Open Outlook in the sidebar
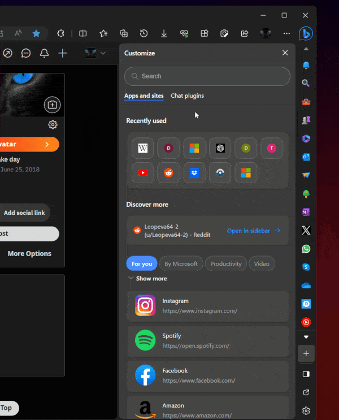Screen dimensions: 339x420 tap(306, 157)
